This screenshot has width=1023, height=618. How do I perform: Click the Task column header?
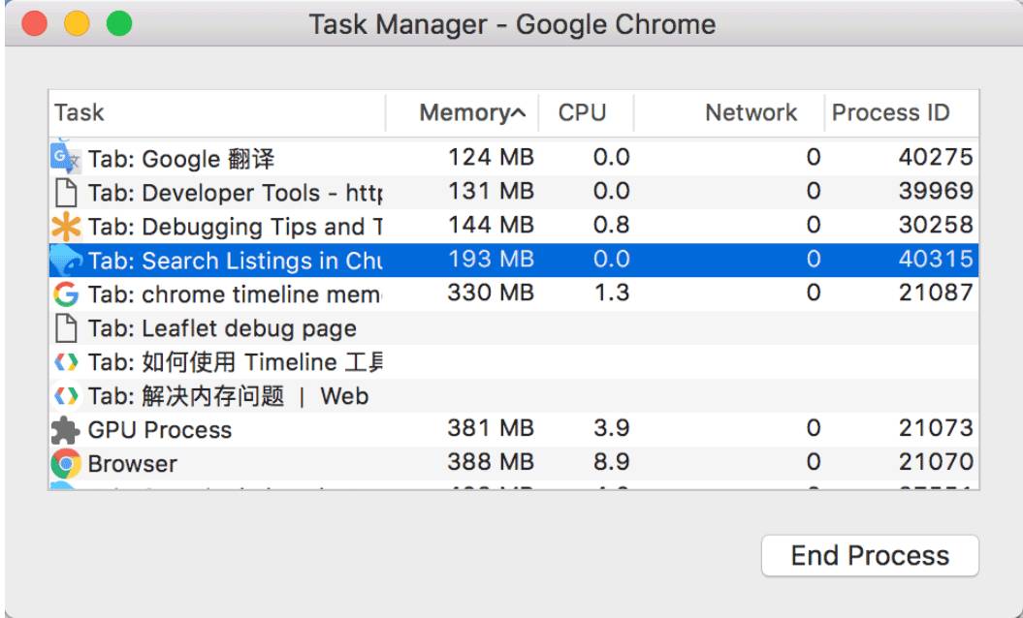point(80,112)
